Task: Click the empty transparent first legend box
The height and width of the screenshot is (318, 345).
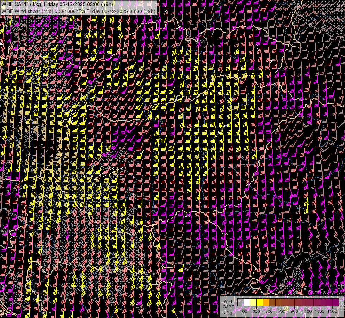Action: [x=240, y=302]
